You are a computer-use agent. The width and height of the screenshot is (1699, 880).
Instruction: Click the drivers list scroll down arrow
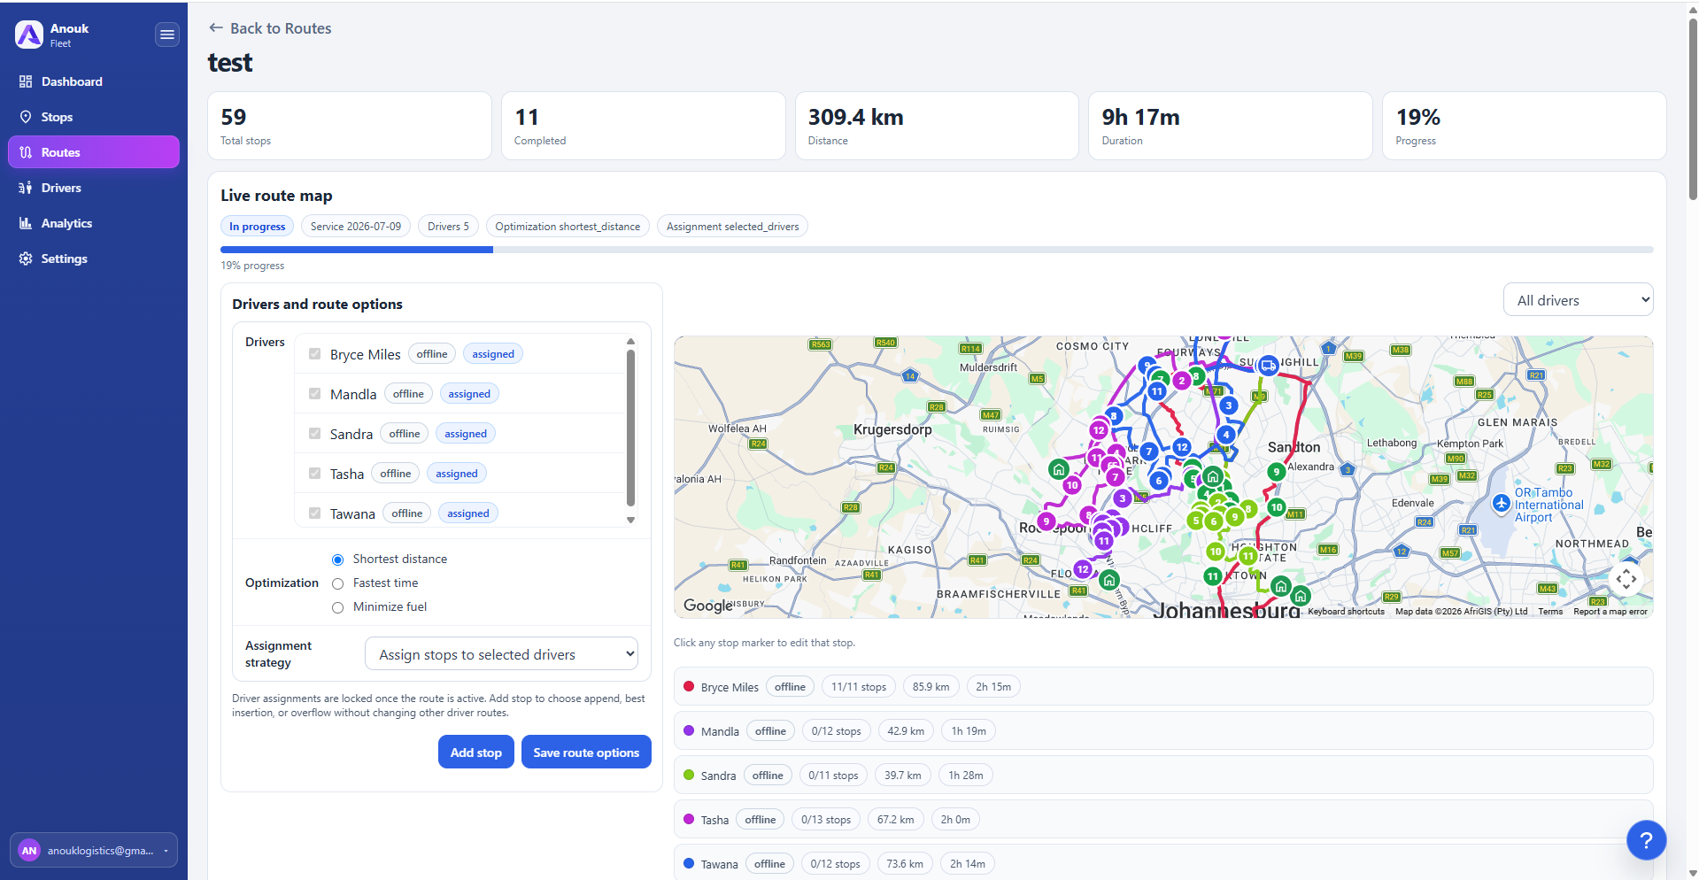[x=630, y=521]
